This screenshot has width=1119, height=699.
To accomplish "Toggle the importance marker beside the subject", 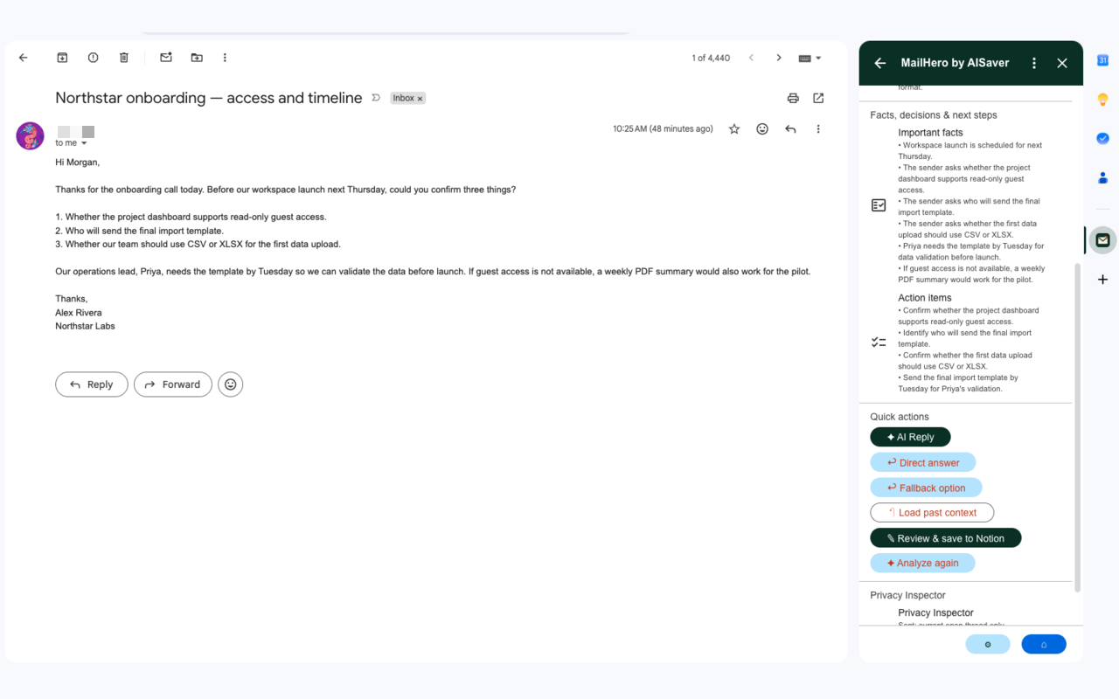I will click(x=376, y=98).
